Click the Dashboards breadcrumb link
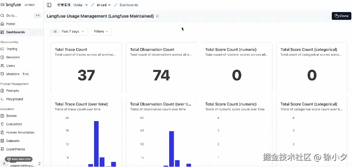 129,5
